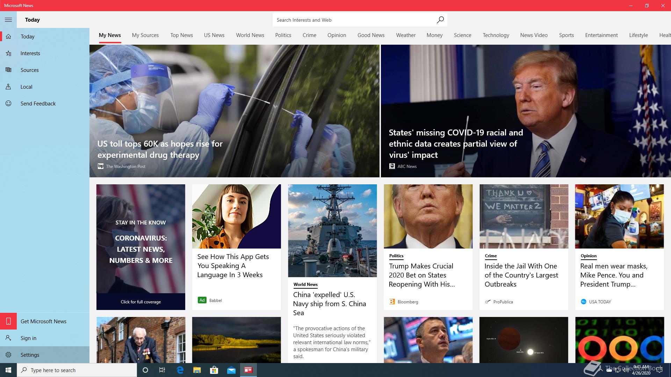Switch to the My Sources tab
671x377 pixels.
coord(145,35)
